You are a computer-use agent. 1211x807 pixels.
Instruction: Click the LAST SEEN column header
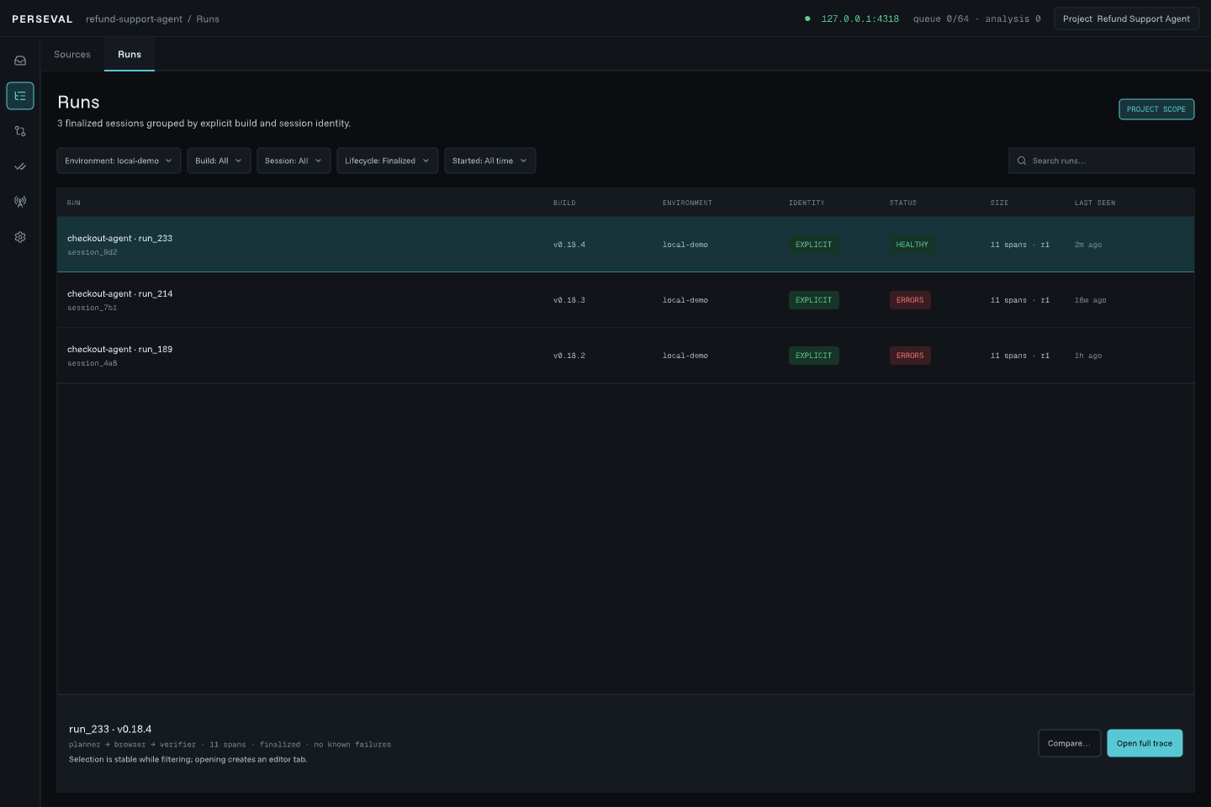(x=1095, y=203)
